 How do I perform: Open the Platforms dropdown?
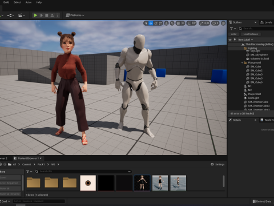75,15
